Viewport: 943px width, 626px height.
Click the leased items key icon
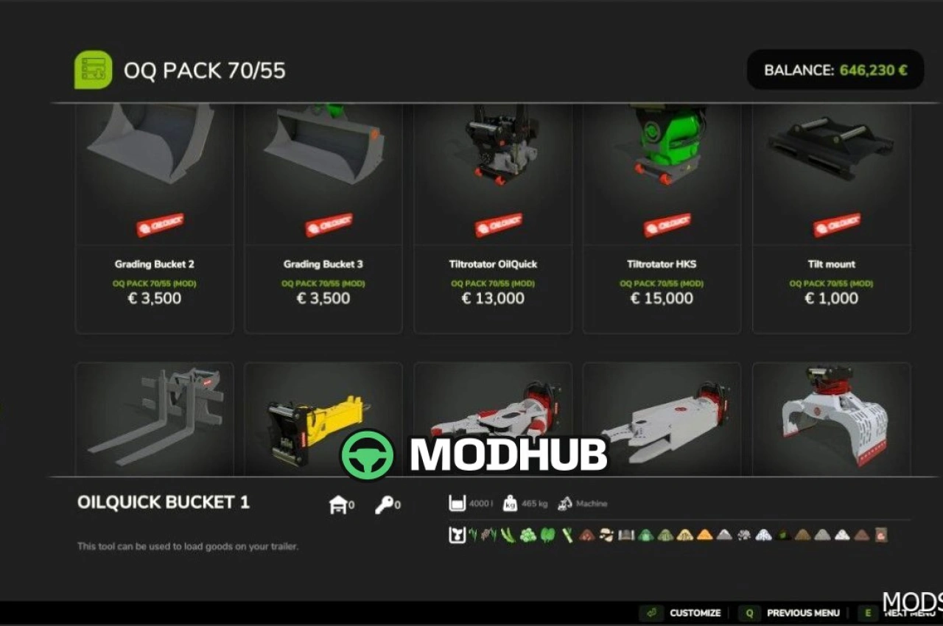[384, 505]
